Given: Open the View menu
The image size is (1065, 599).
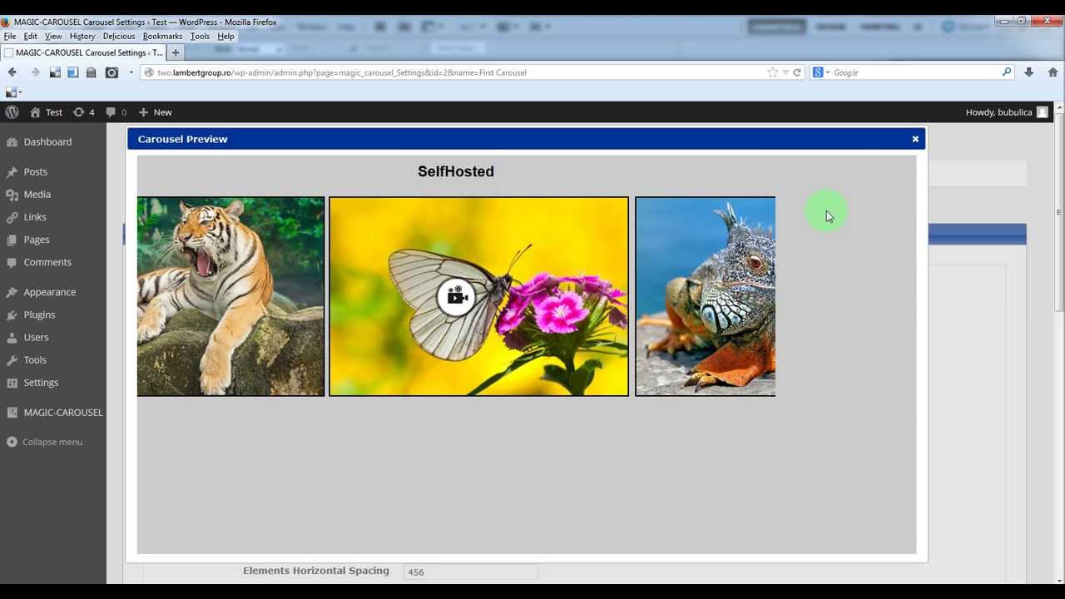Looking at the screenshot, I should pos(53,36).
